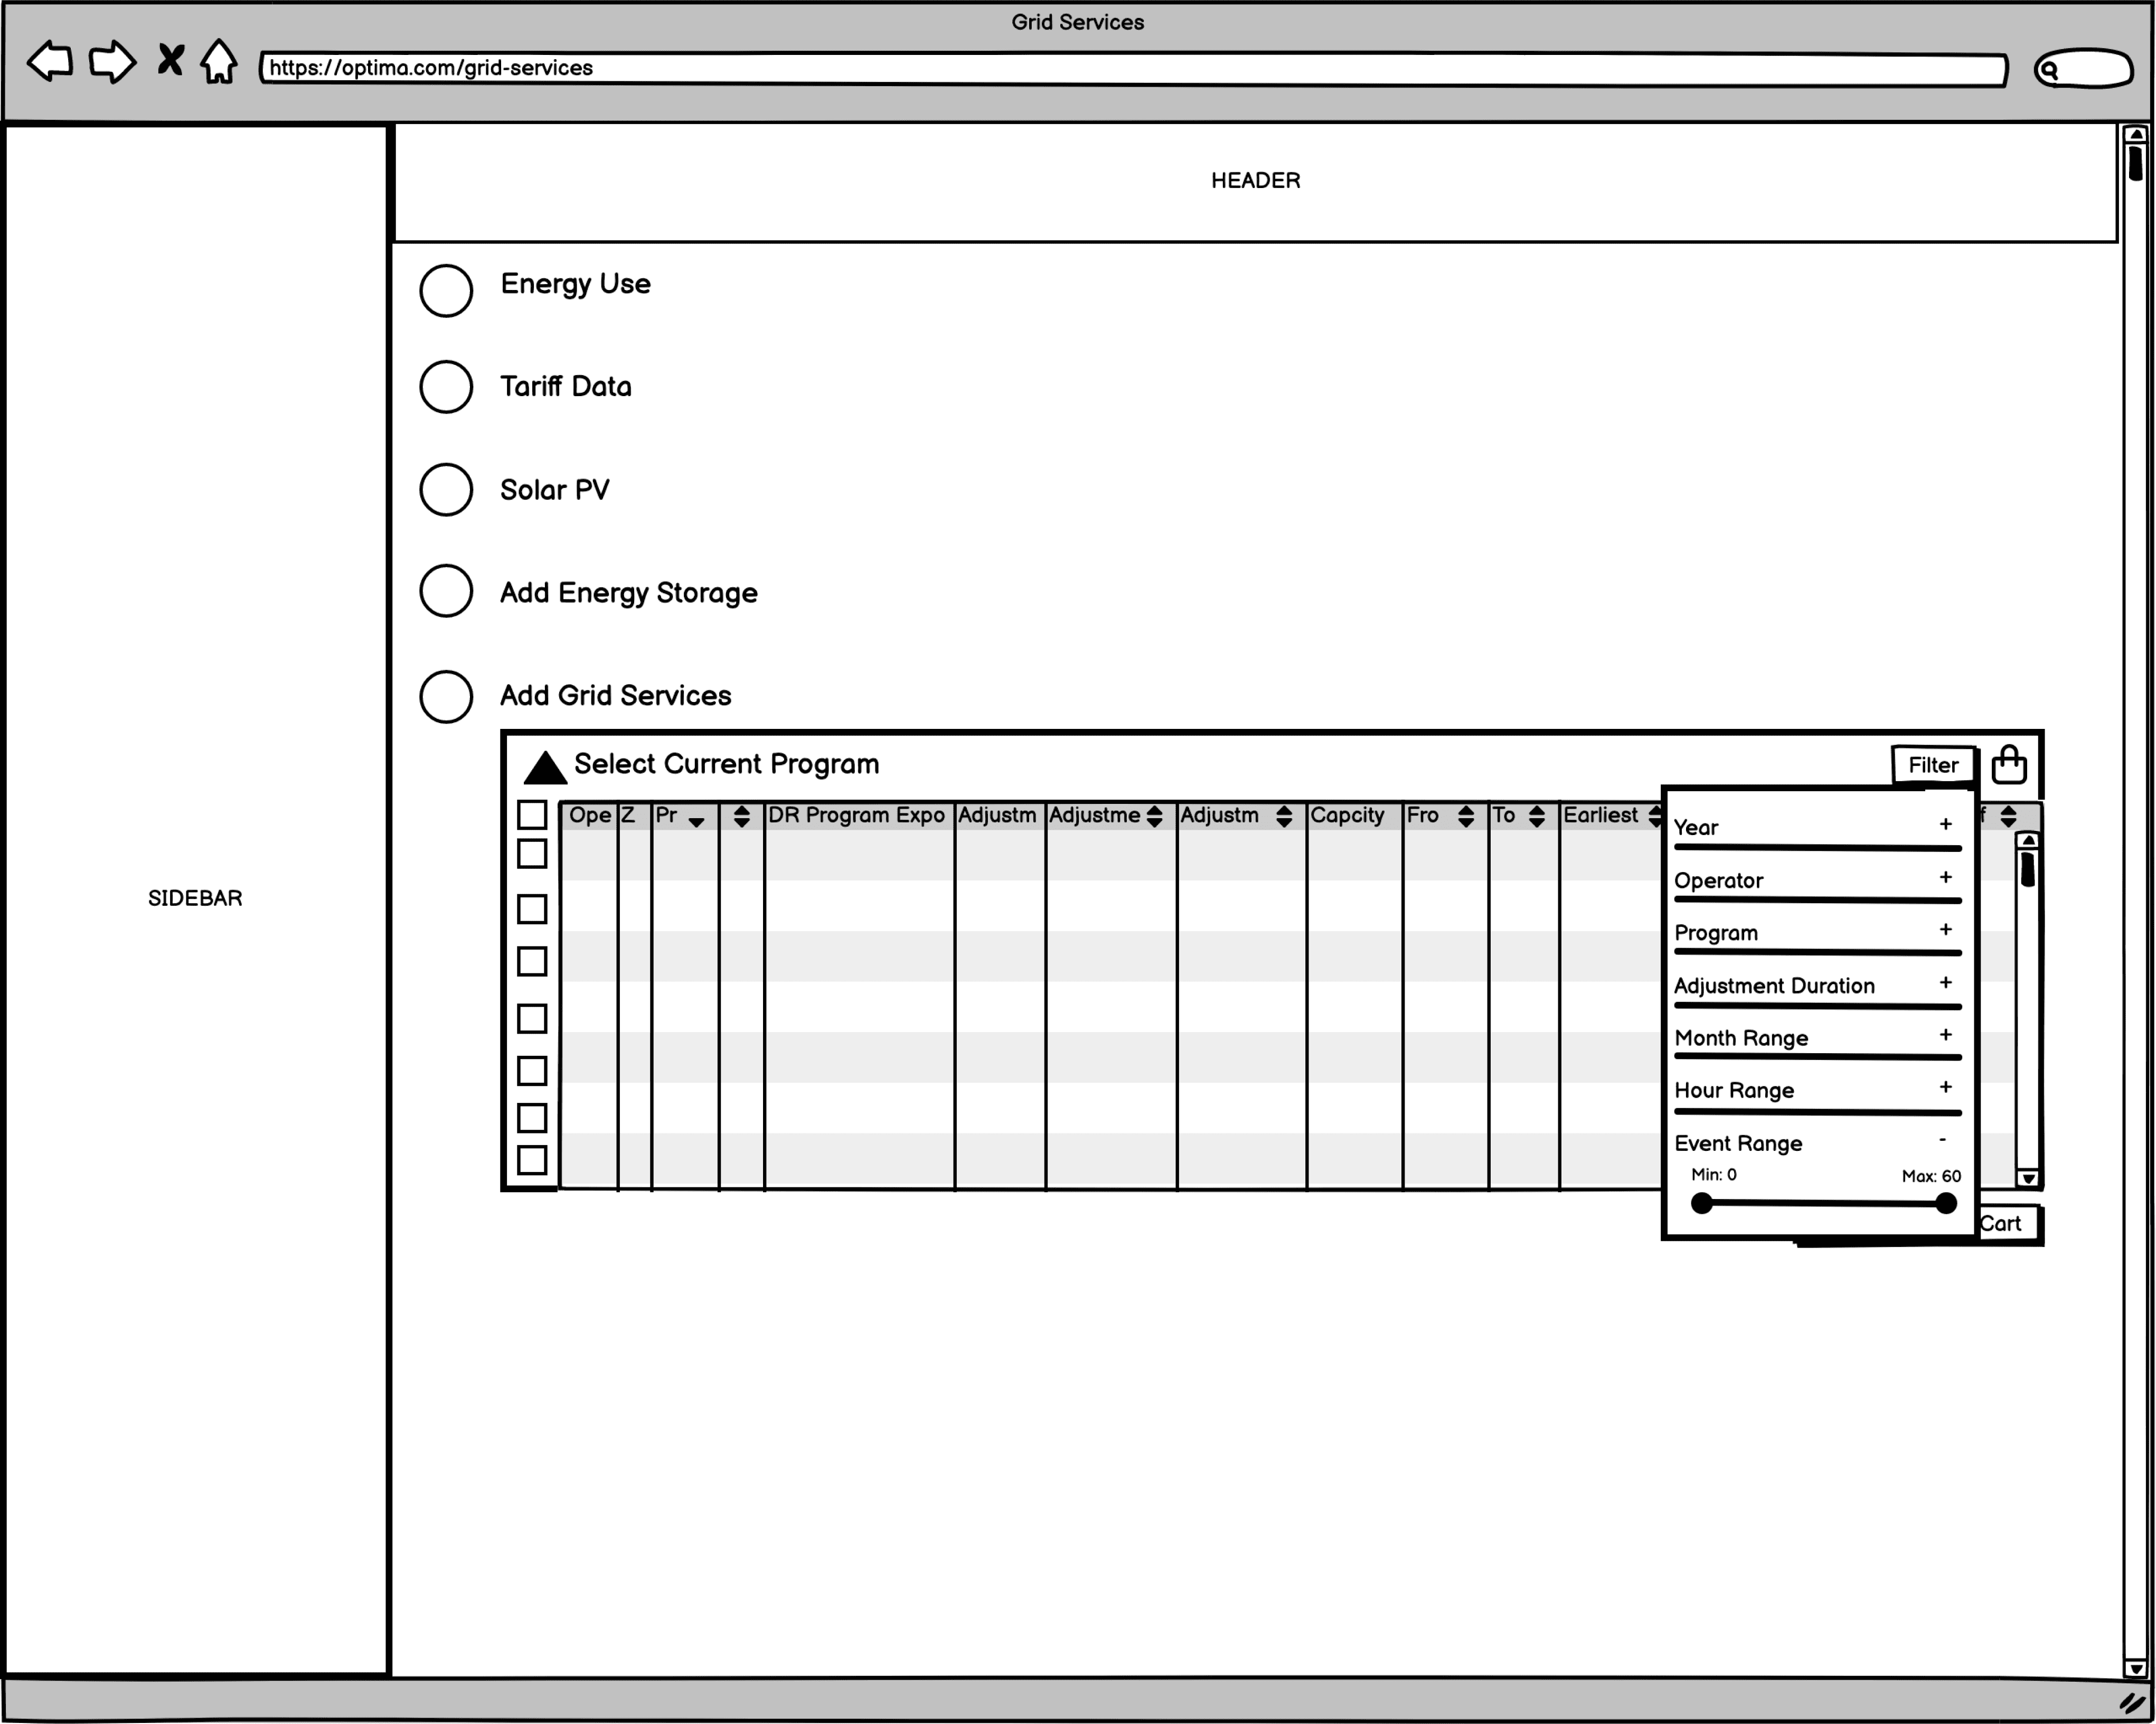Click the DR Program Expo column header
The width and height of the screenshot is (2156, 1724).
click(x=858, y=815)
